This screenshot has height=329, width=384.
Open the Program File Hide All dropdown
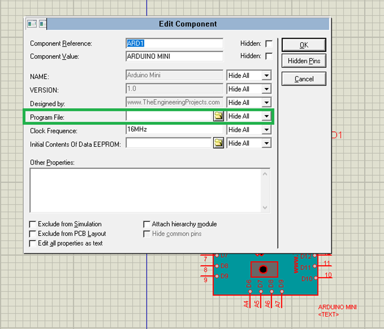(x=266, y=116)
